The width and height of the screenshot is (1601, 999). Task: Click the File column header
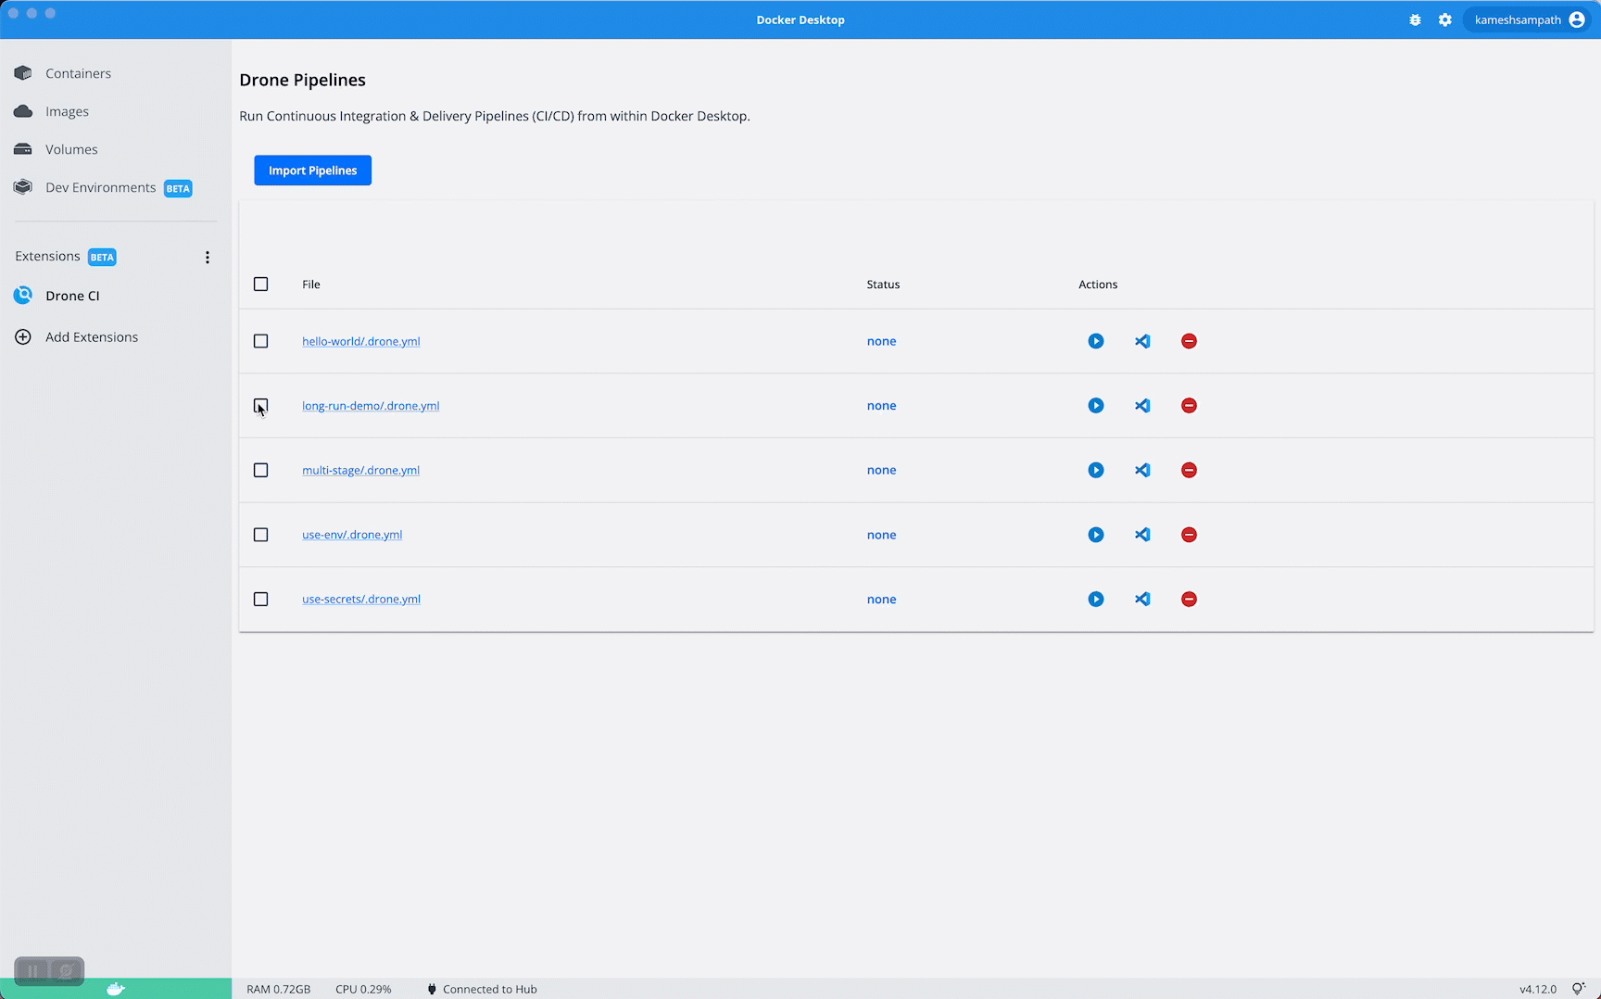point(311,285)
